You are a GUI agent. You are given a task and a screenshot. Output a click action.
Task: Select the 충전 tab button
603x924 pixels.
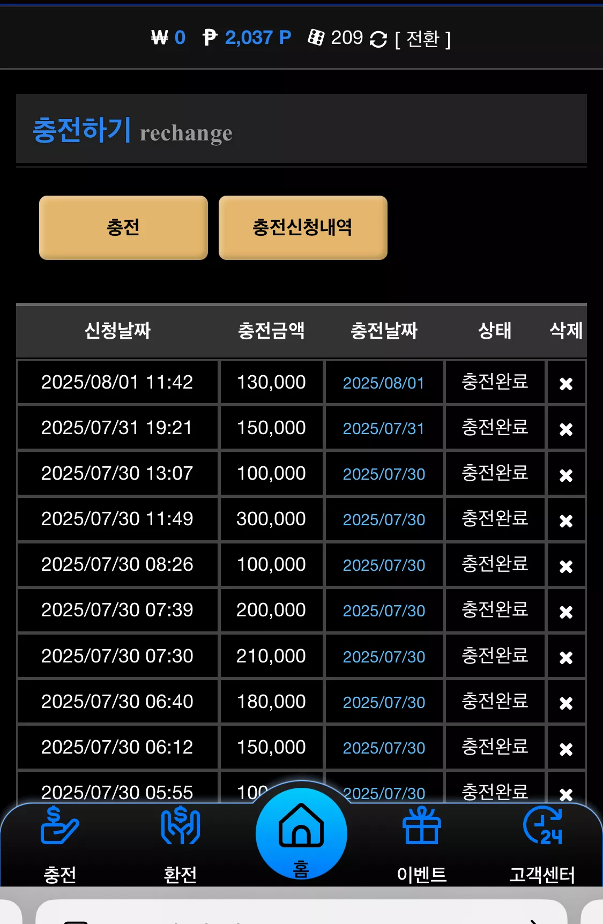click(123, 228)
